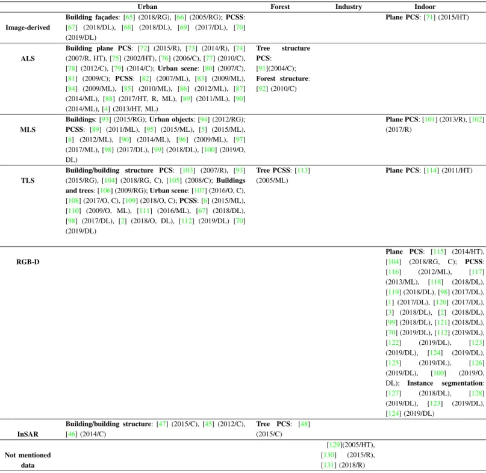Open reference [101] dated 2013/R

(x=429, y=120)
